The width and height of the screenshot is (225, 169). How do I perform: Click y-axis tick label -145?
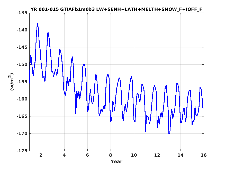22,47
